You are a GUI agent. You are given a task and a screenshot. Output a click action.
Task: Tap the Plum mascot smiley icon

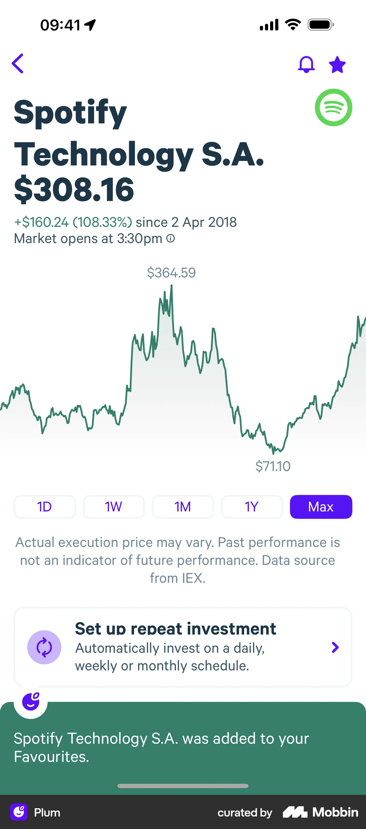(x=31, y=702)
